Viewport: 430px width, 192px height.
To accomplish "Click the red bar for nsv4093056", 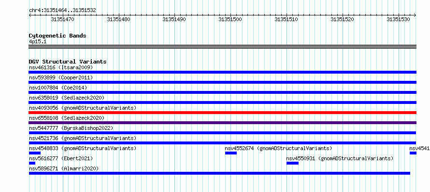I will 223,113.
